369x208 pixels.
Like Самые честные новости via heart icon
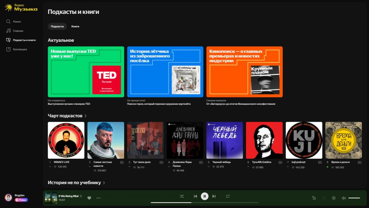coord(95,170)
